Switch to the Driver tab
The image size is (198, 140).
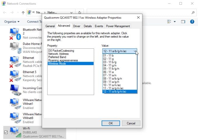77,26
